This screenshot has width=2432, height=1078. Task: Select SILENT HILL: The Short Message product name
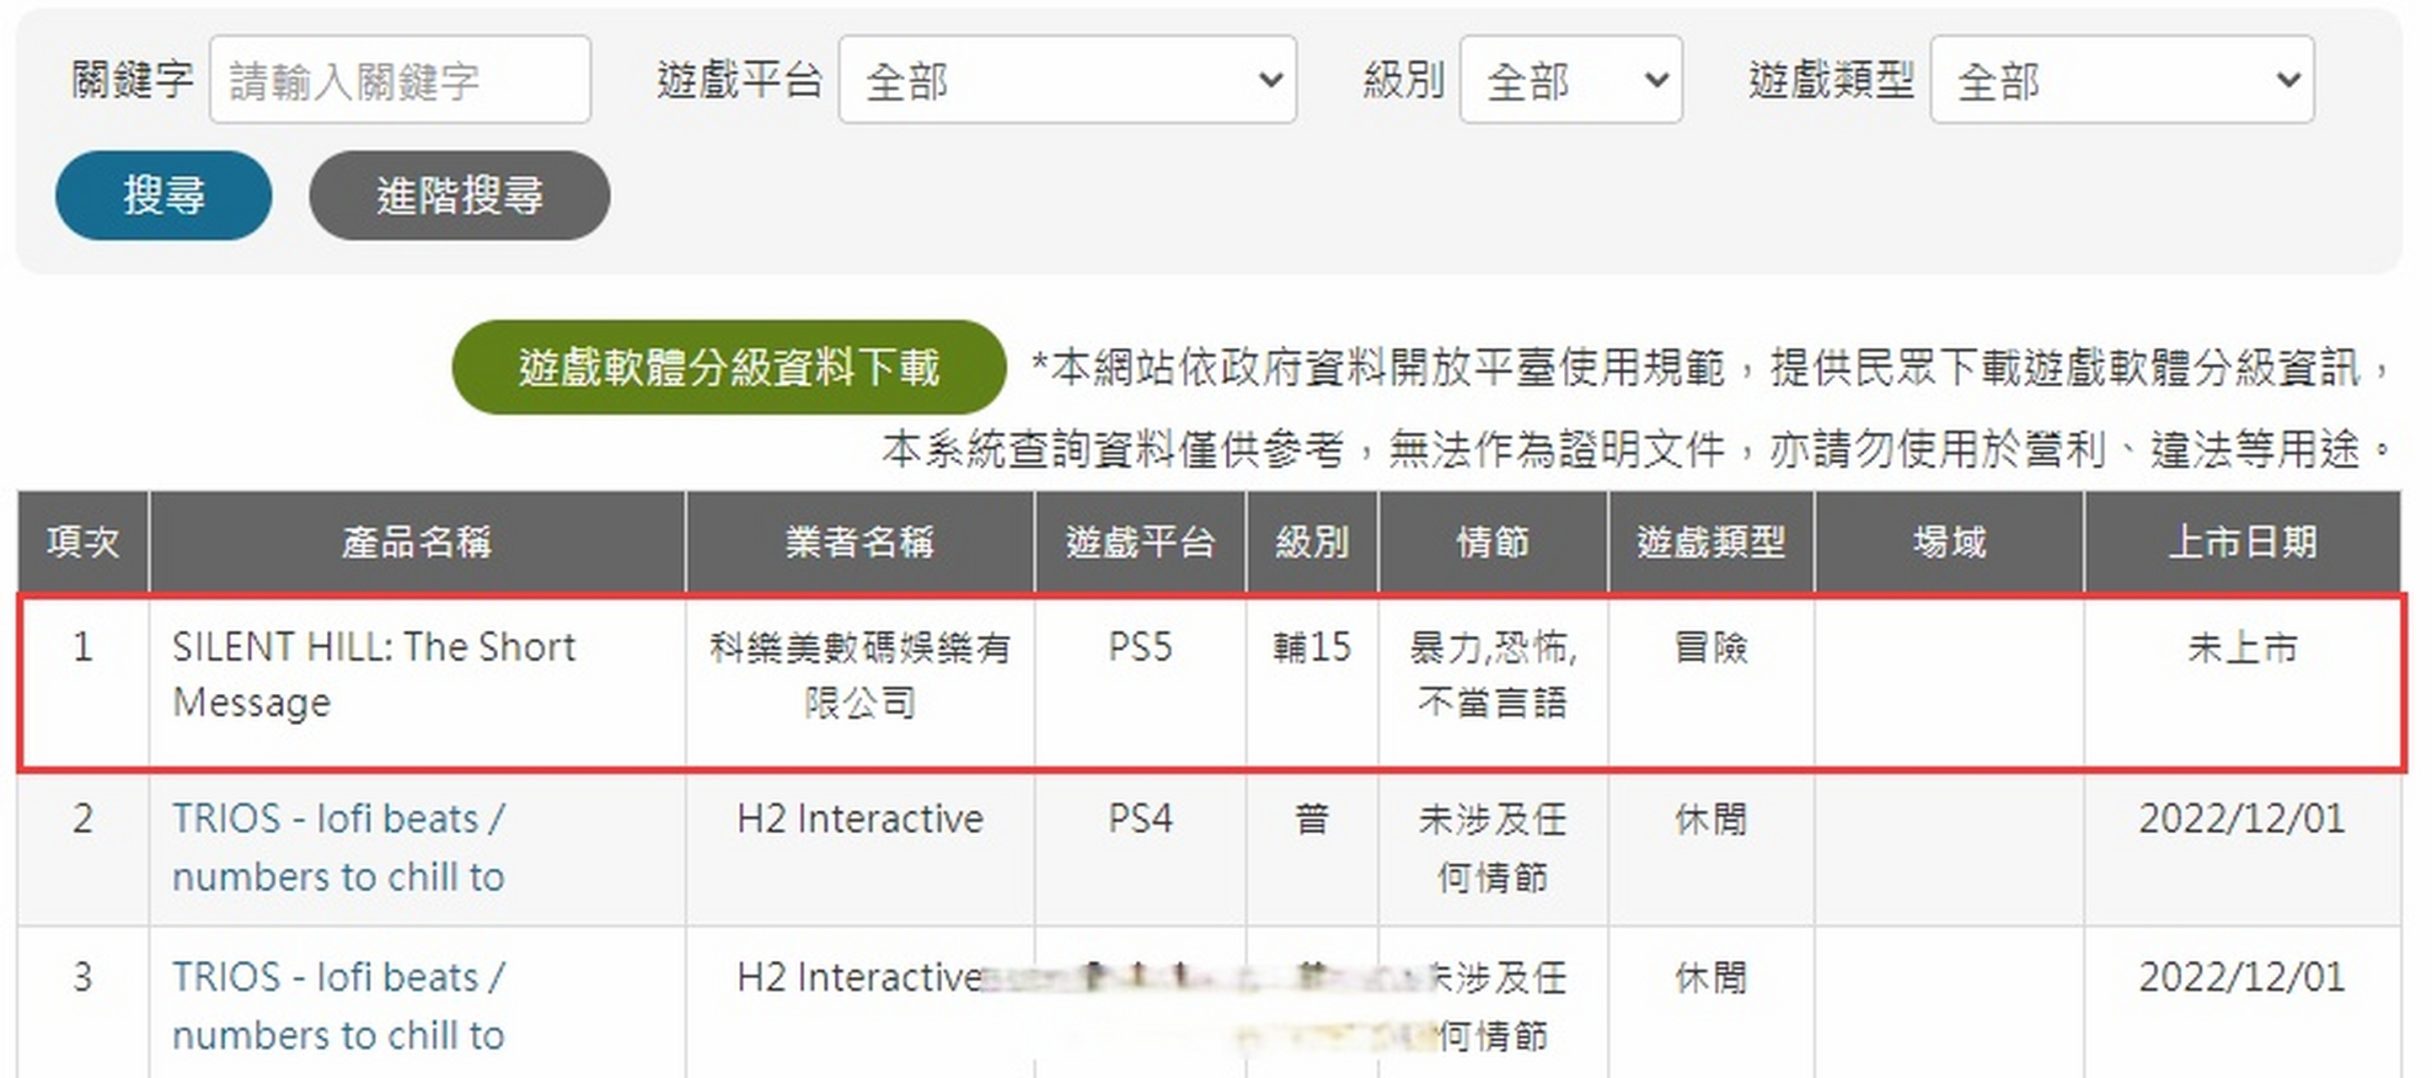tap(374, 675)
